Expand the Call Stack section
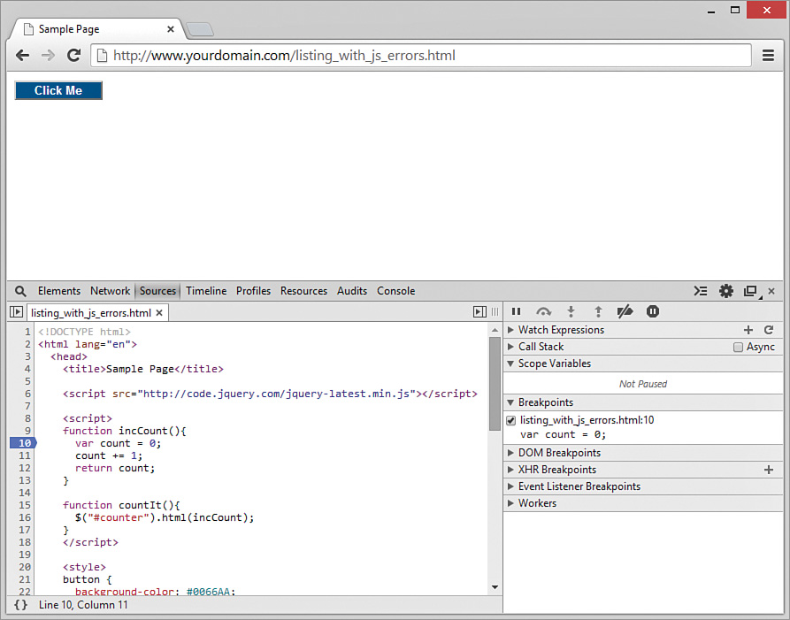790x620 pixels. point(511,346)
